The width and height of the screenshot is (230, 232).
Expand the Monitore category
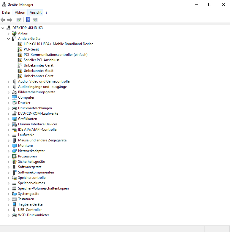pyautogui.click(x=9, y=146)
